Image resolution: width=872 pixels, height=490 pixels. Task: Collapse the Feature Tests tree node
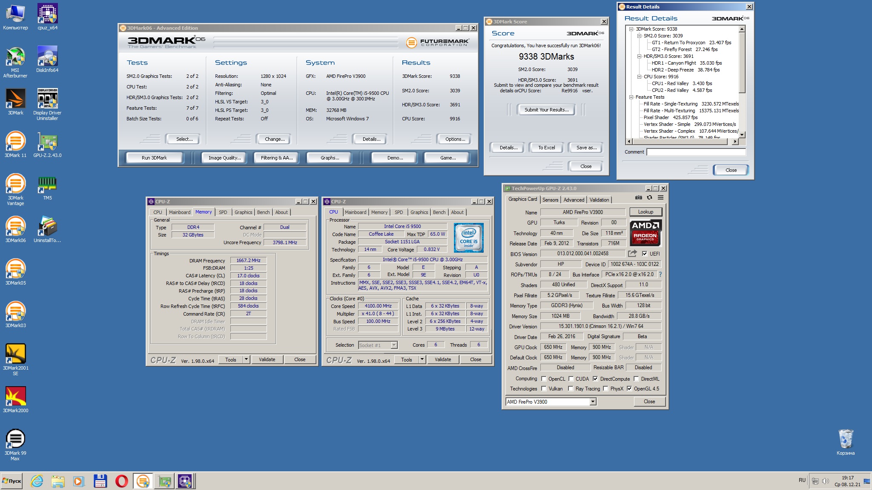(x=631, y=97)
